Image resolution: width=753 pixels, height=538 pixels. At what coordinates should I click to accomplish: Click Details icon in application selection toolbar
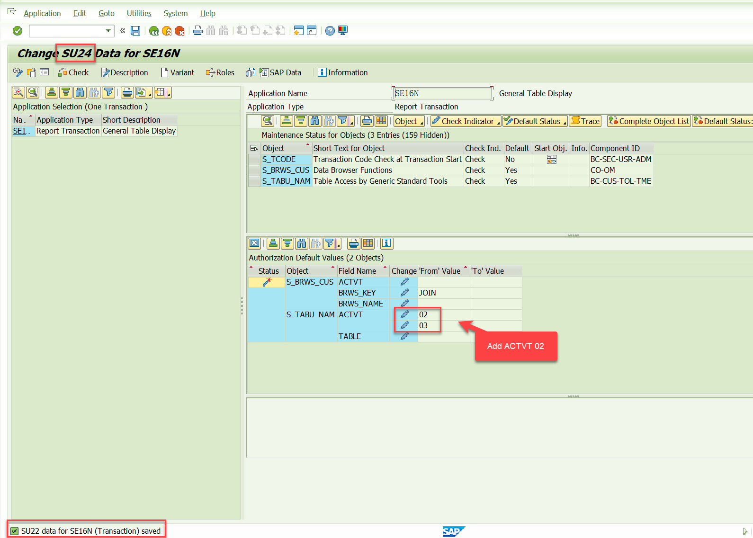[x=18, y=92]
